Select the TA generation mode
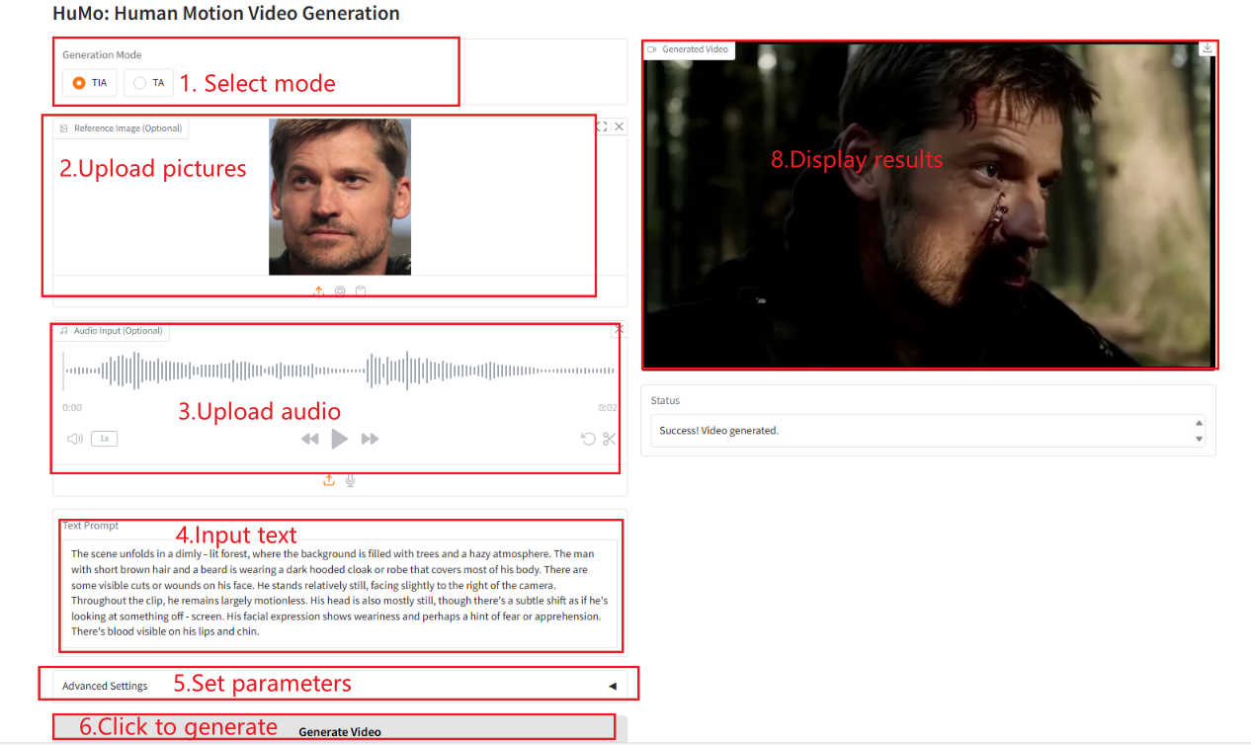The height and width of the screenshot is (745, 1251). pos(148,83)
